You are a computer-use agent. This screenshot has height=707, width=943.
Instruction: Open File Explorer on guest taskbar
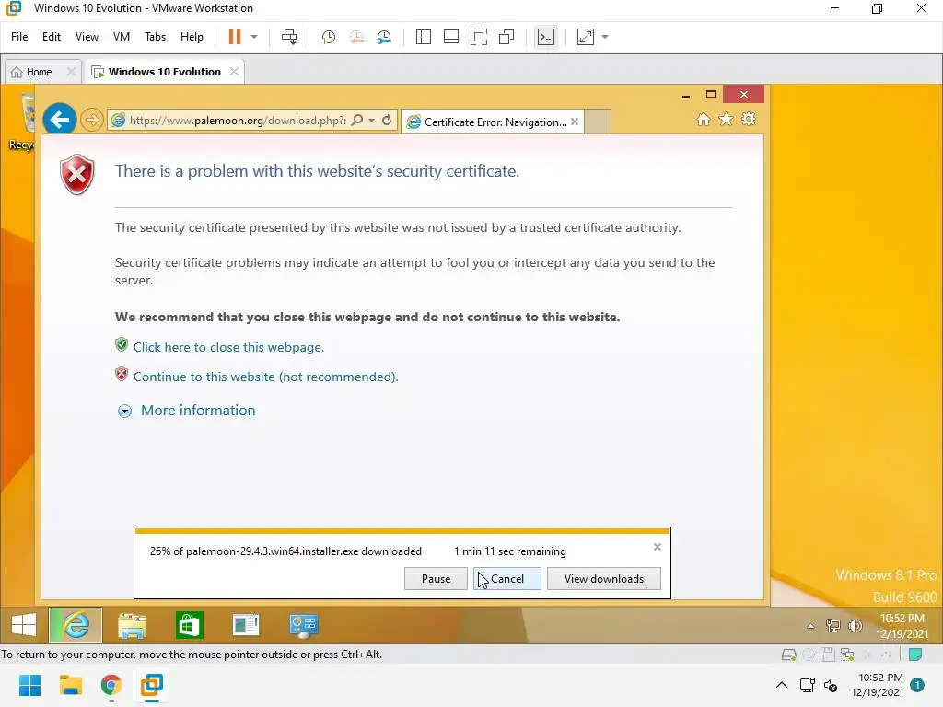(133, 625)
